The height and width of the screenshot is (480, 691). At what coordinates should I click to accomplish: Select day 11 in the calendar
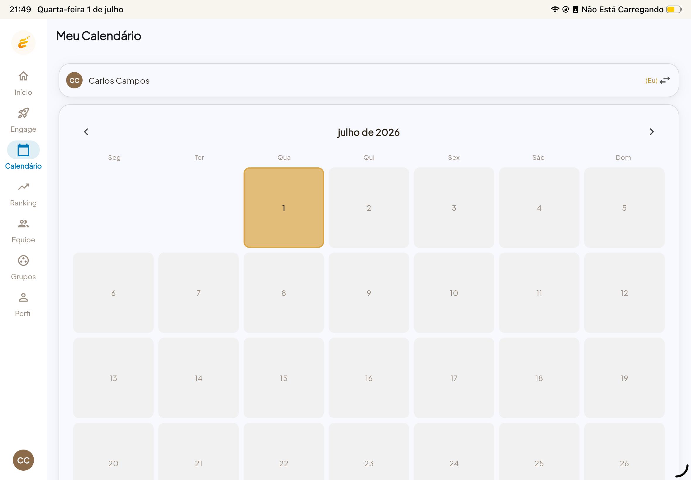click(539, 293)
